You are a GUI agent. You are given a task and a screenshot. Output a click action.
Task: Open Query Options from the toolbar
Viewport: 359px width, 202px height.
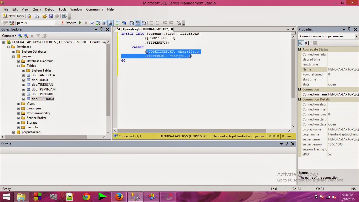tap(105, 23)
